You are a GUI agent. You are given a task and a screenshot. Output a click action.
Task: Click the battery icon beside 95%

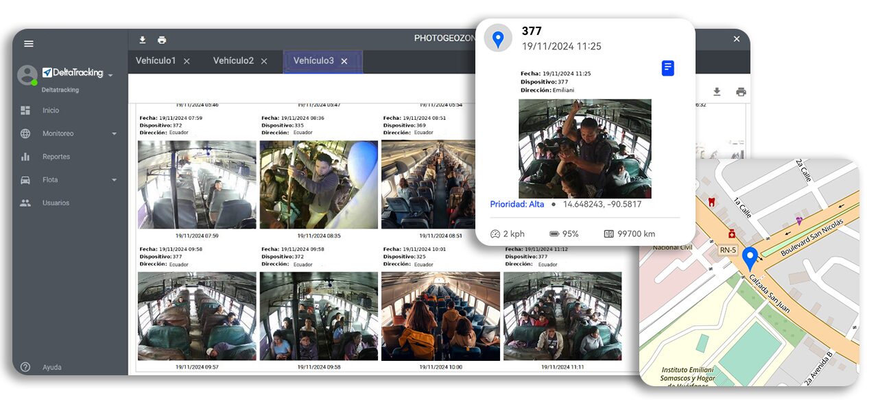(554, 234)
